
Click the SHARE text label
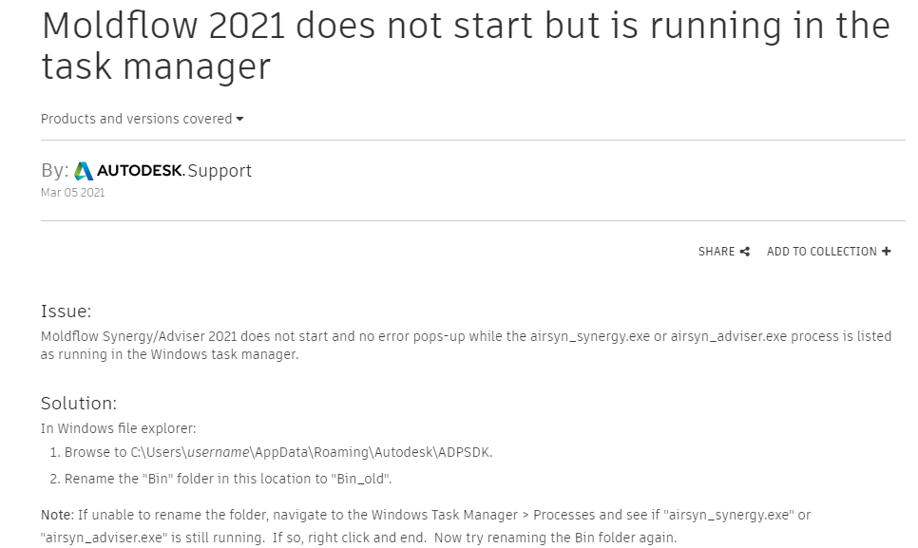pos(716,252)
